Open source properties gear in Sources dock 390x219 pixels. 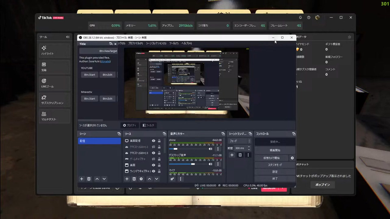coord(141,179)
